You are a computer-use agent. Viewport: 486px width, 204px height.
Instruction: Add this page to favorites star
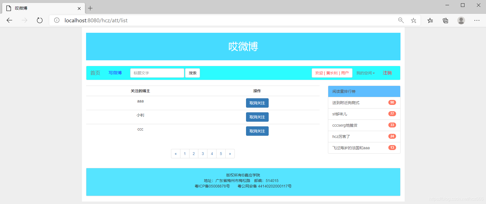coord(413,20)
